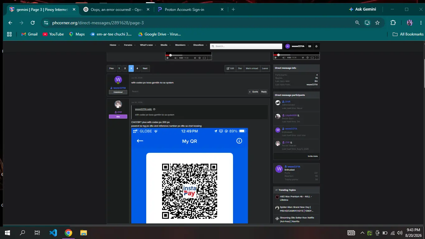Play the post's embedded video

(168, 58)
